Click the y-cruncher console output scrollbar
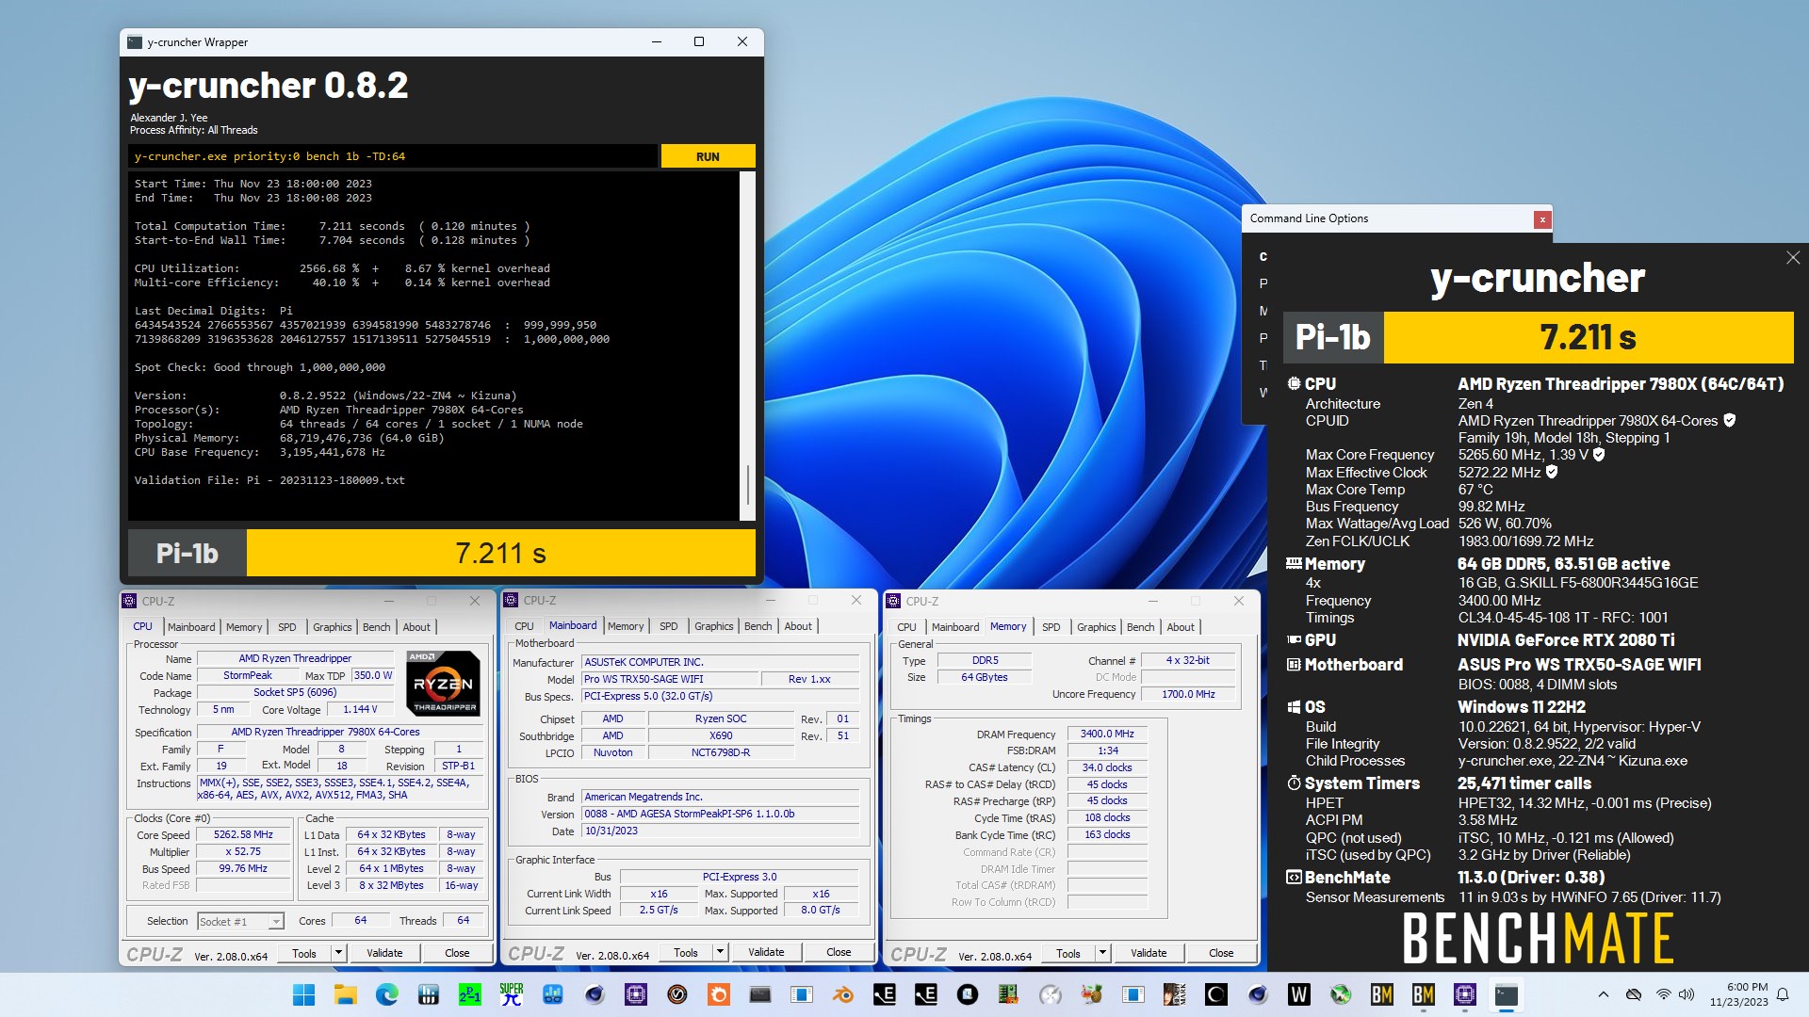The image size is (1809, 1017). click(748, 345)
